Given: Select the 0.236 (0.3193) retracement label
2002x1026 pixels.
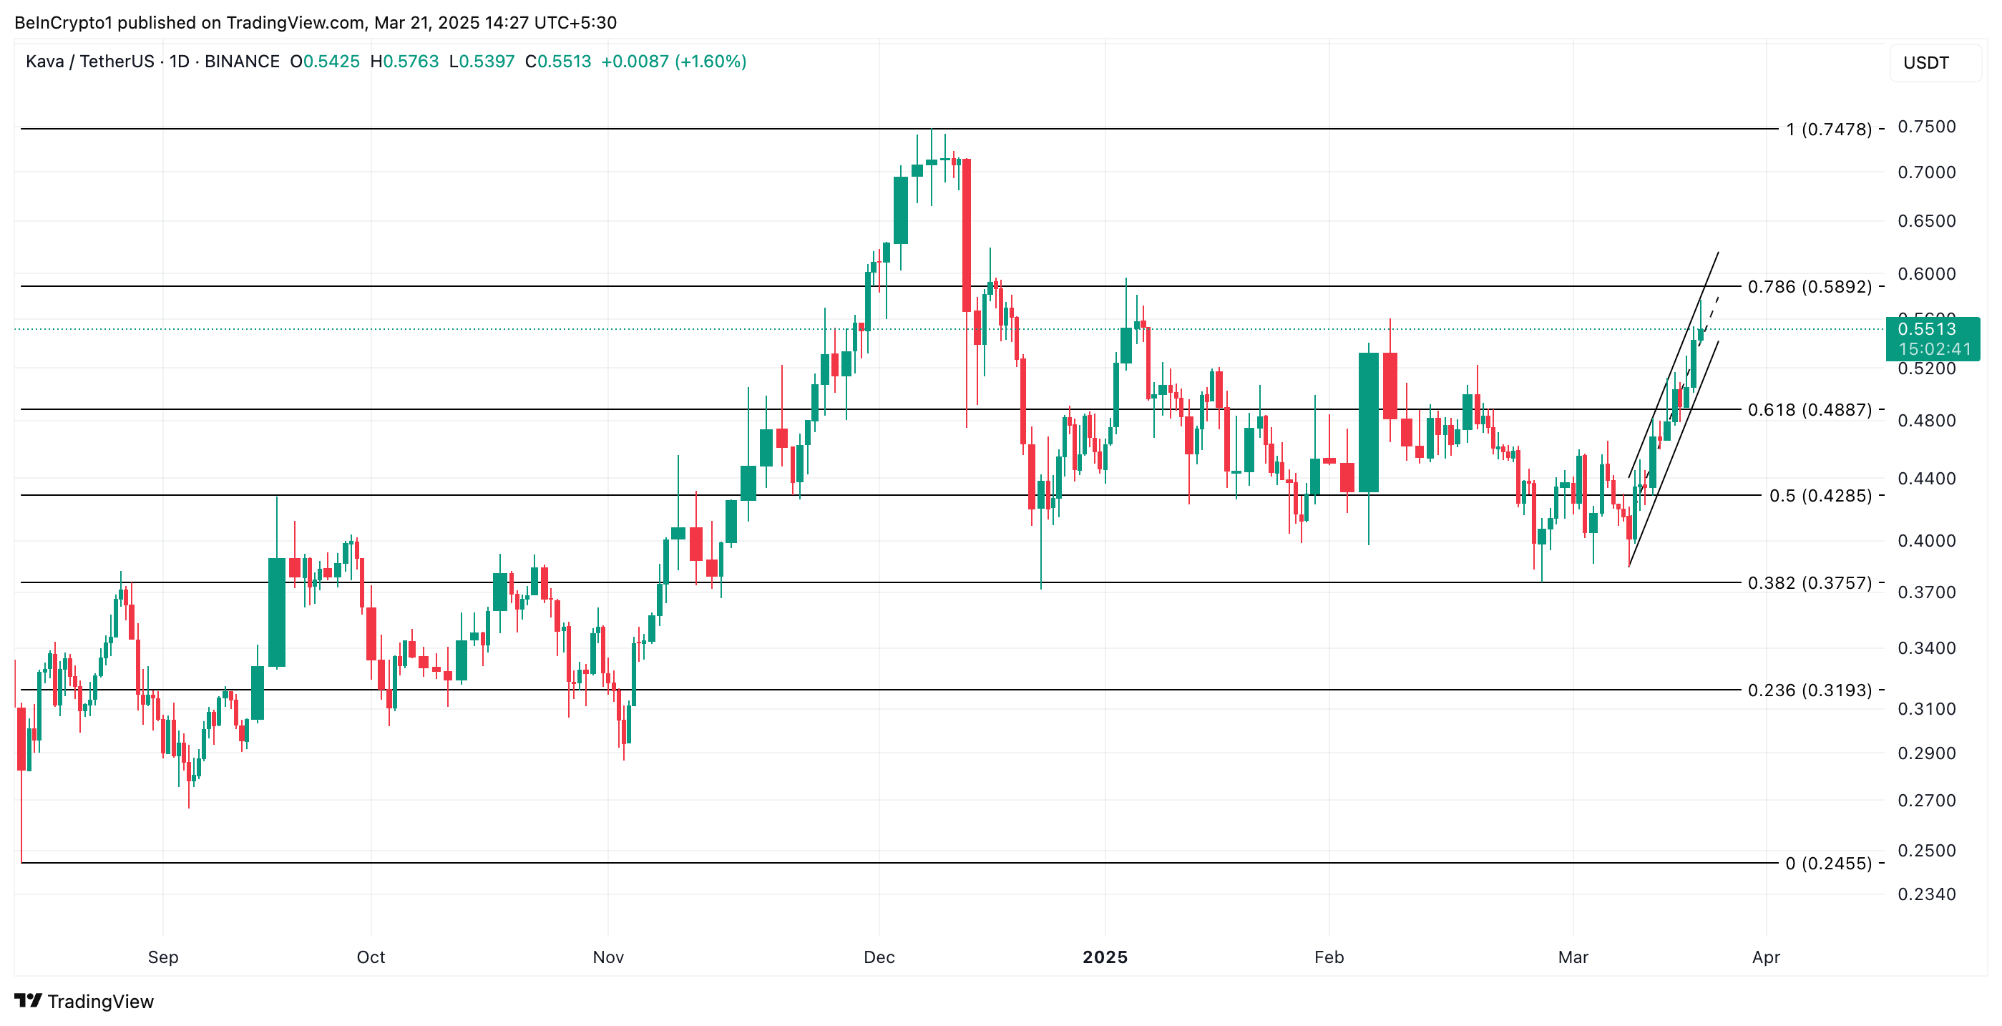Looking at the screenshot, I should coord(1810,690).
